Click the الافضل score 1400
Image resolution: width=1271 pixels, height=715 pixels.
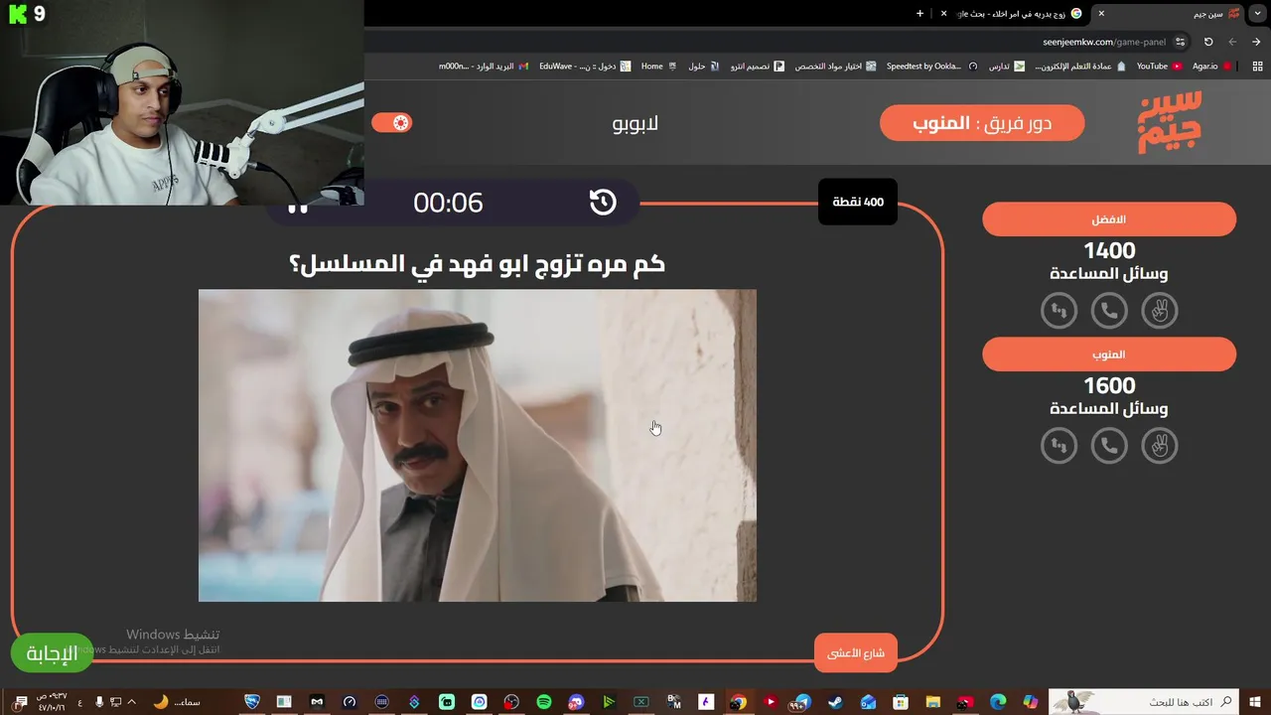pyautogui.click(x=1109, y=251)
